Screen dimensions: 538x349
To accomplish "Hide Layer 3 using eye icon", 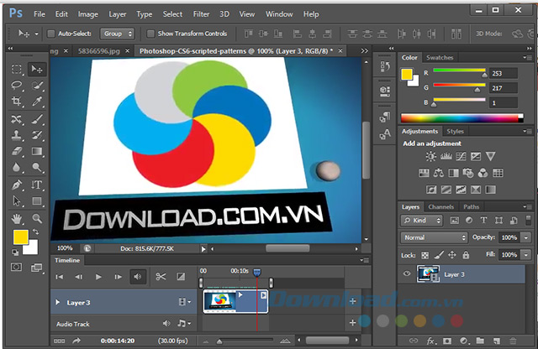I will (x=409, y=274).
